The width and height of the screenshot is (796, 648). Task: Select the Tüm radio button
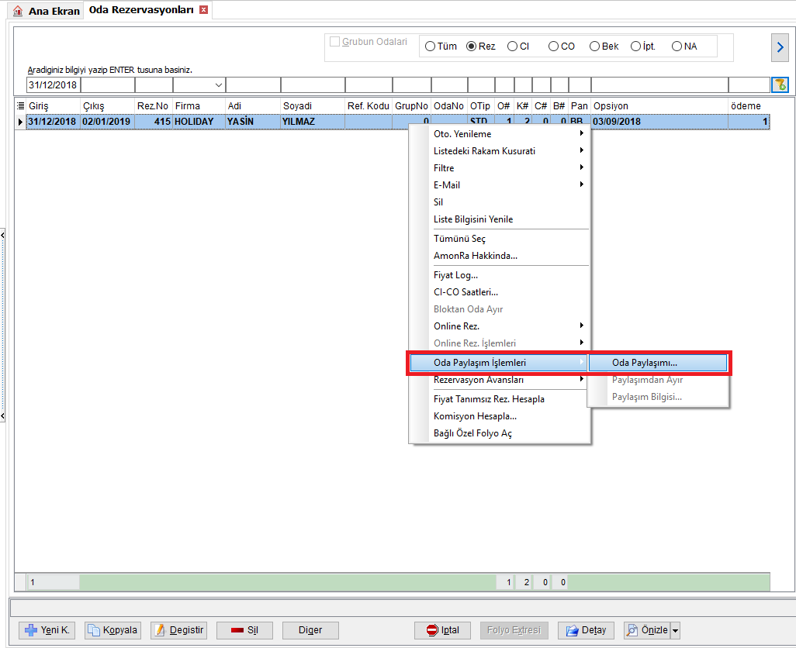pyautogui.click(x=430, y=47)
